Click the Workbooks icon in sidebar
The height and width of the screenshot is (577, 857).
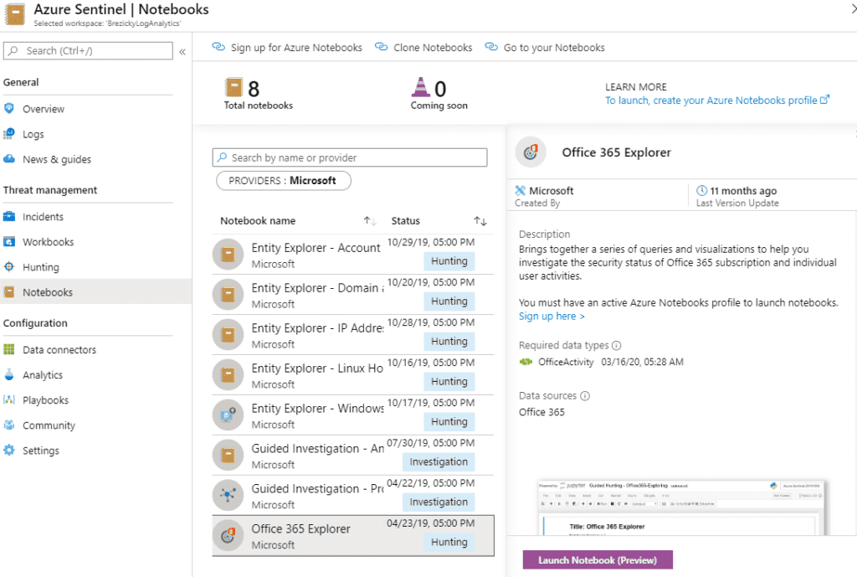[x=8, y=241]
